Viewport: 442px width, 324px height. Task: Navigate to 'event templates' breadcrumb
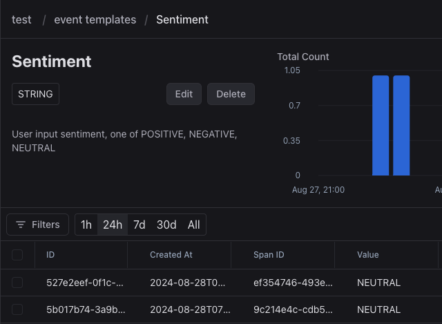pyautogui.click(x=95, y=19)
